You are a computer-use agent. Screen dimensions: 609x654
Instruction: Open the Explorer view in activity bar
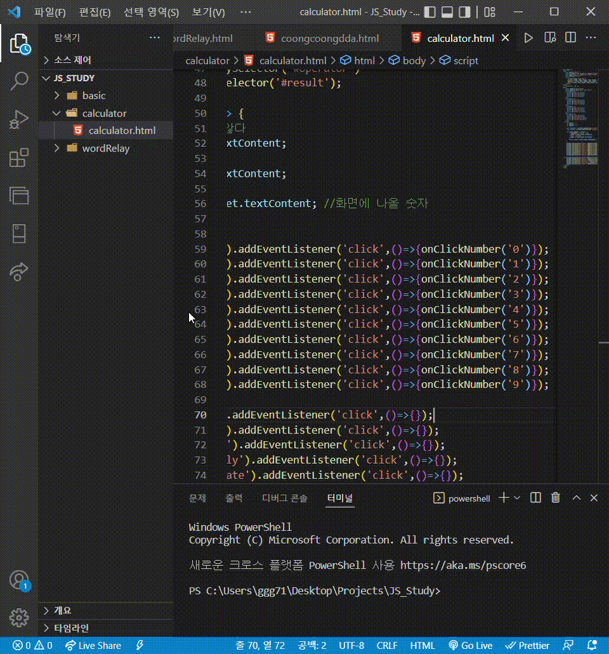tap(19, 44)
